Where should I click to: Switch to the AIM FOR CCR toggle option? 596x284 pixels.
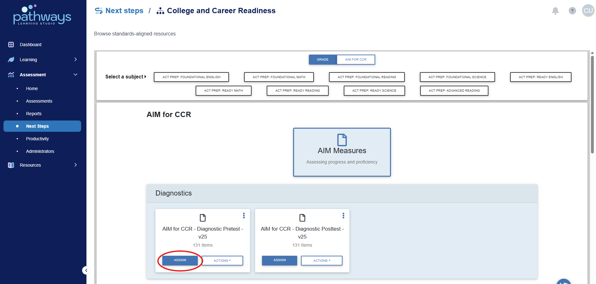pos(356,60)
